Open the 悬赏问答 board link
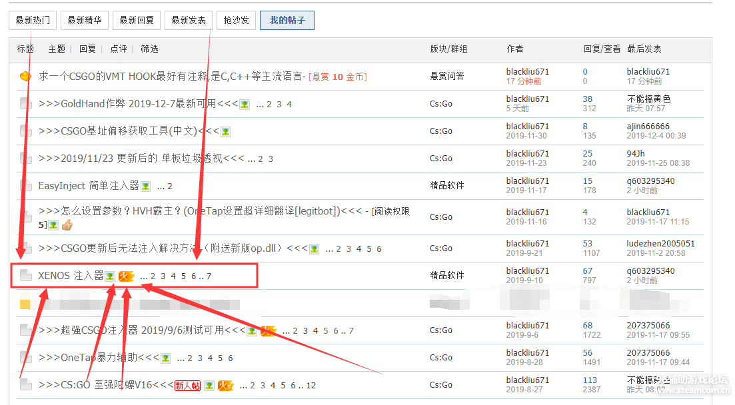 click(446, 76)
